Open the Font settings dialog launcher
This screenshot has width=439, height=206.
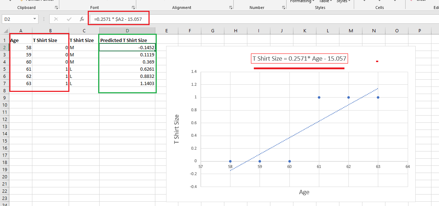pyautogui.click(x=134, y=8)
